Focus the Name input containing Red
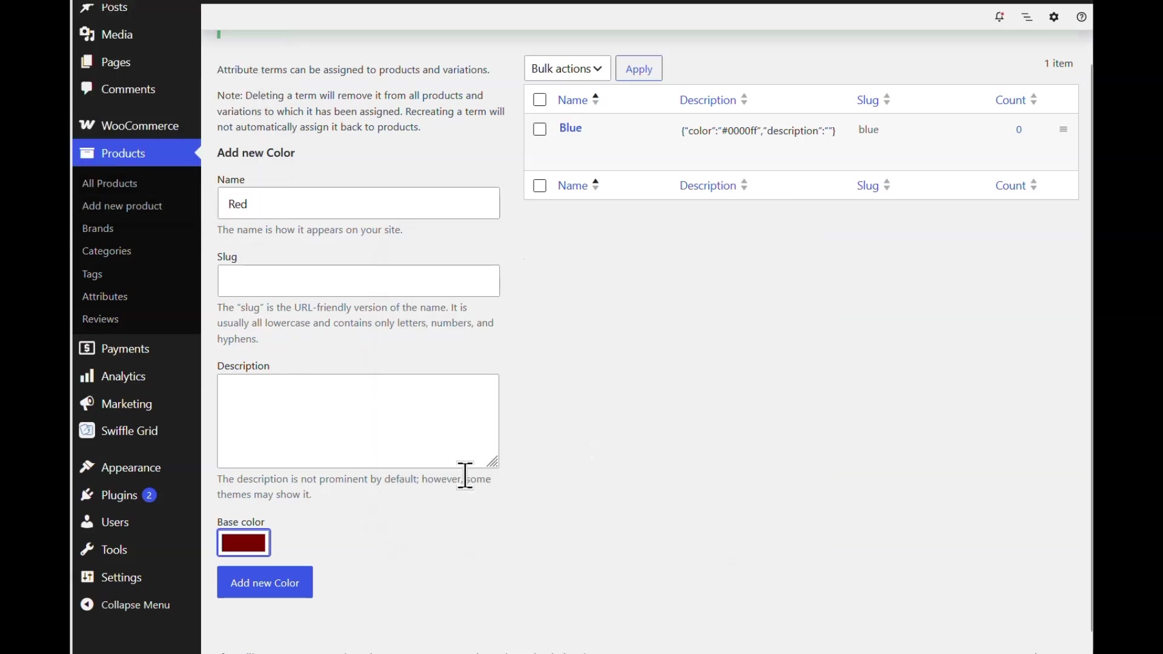This screenshot has height=654, width=1163. point(359,203)
